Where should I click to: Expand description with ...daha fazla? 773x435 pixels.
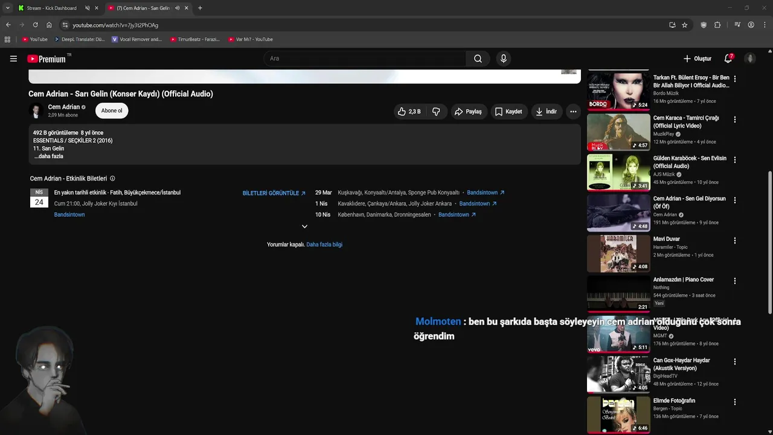pos(48,156)
